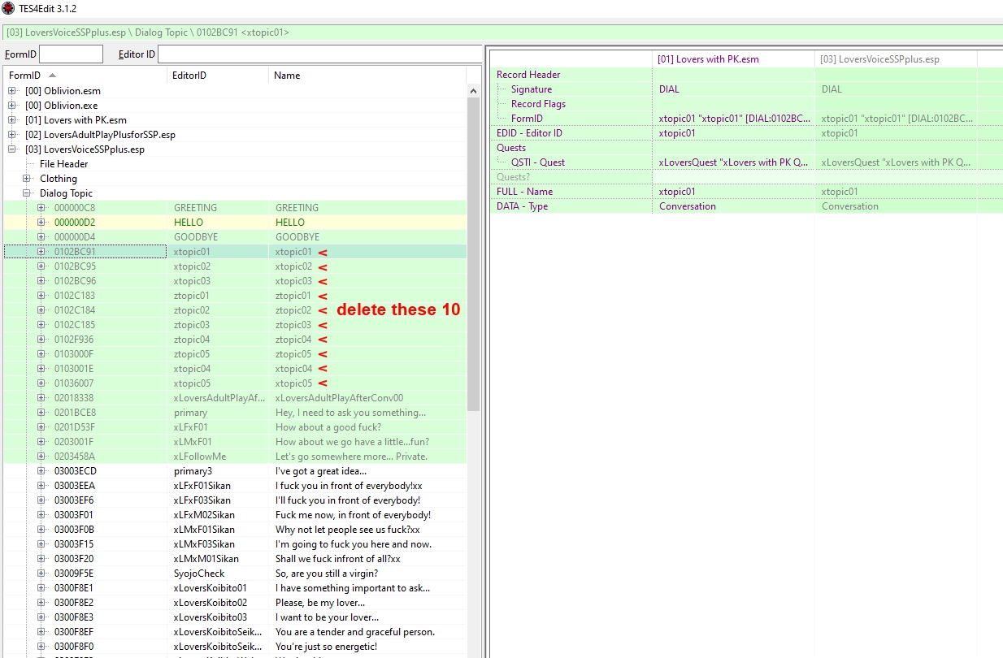Image resolution: width=1003 pixels, height=658 pixels.
Task: Collapse the Dialog Topic group
Action: 27,193
